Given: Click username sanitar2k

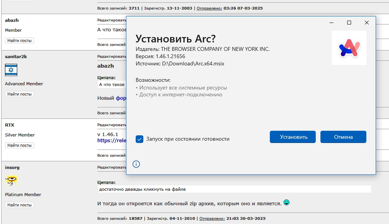Looking at the screenshot, I should point(16,57).
